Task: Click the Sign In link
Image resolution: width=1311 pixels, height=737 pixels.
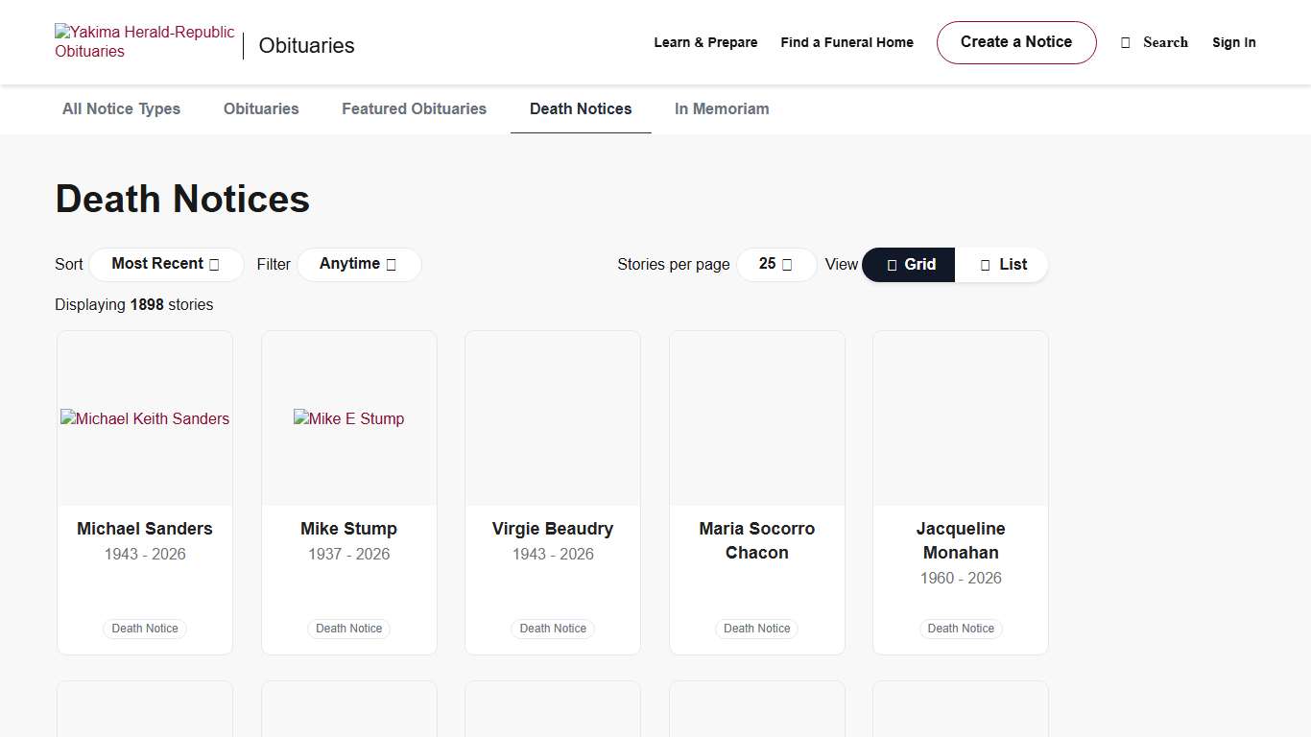Action: [1233, 42]
